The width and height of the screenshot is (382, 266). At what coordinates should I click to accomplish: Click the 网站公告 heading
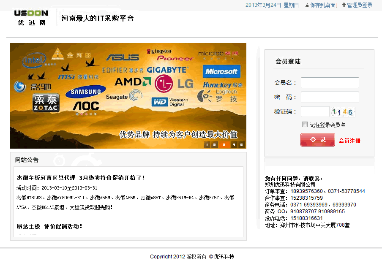click(x=27, y=160)
